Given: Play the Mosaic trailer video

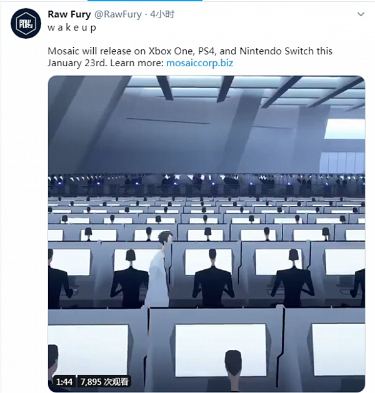Looking at the screenshot, I should (x=206, y=233).
